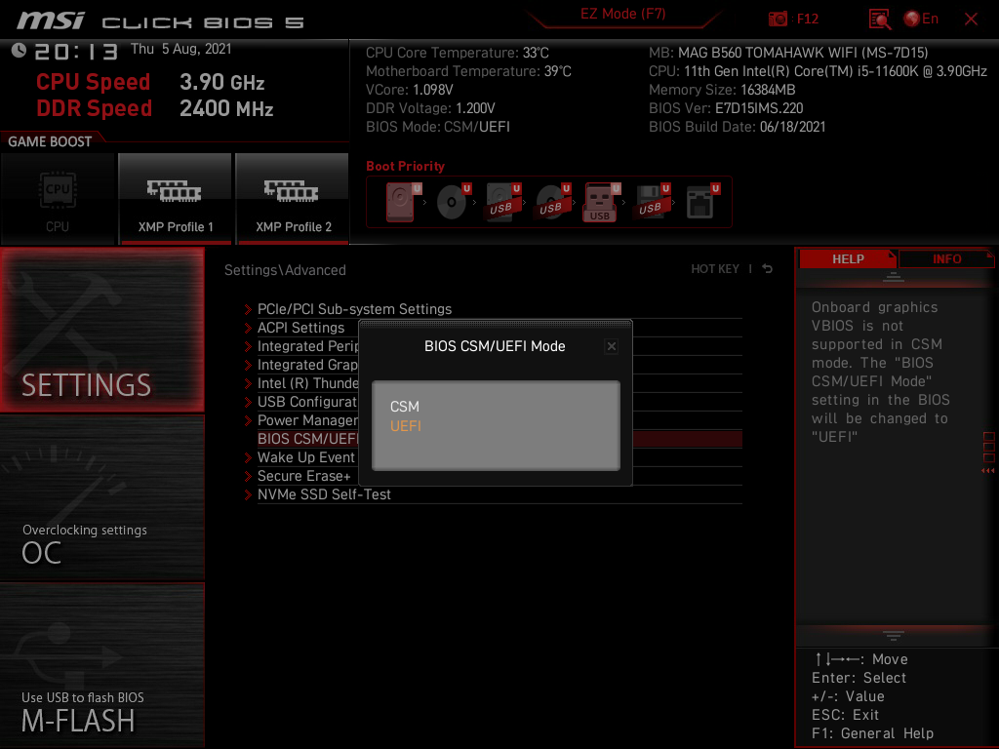
Task: Click the red side-panel collapse arrows
Action: tap(988, 471)
